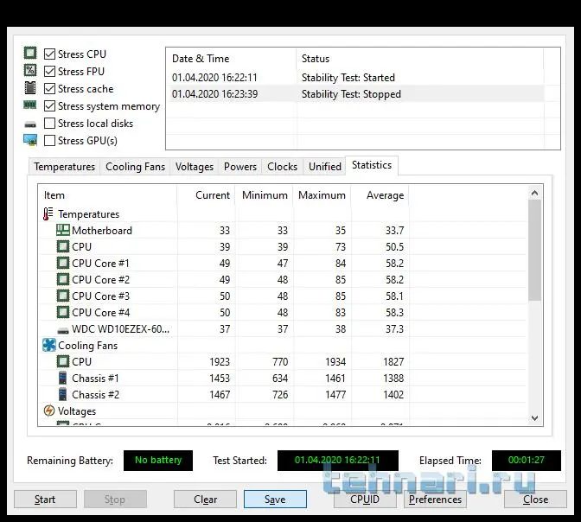
Task: Click the Voltages lightning icon
Action: 49,411
